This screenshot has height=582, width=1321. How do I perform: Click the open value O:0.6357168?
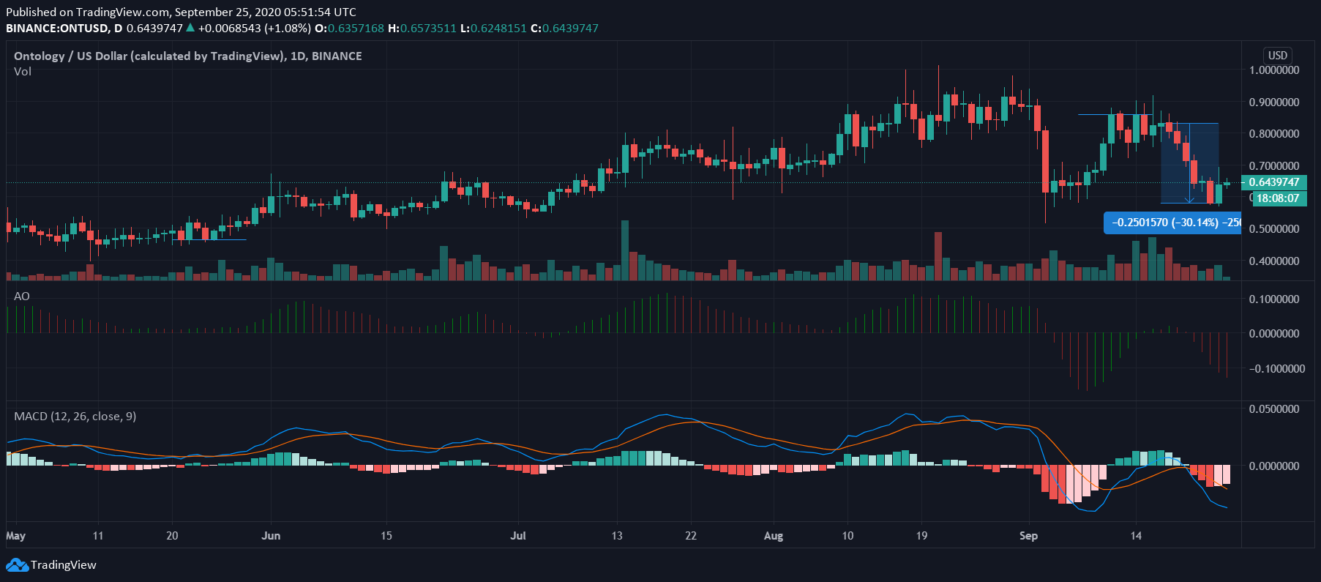click(349, 29)
